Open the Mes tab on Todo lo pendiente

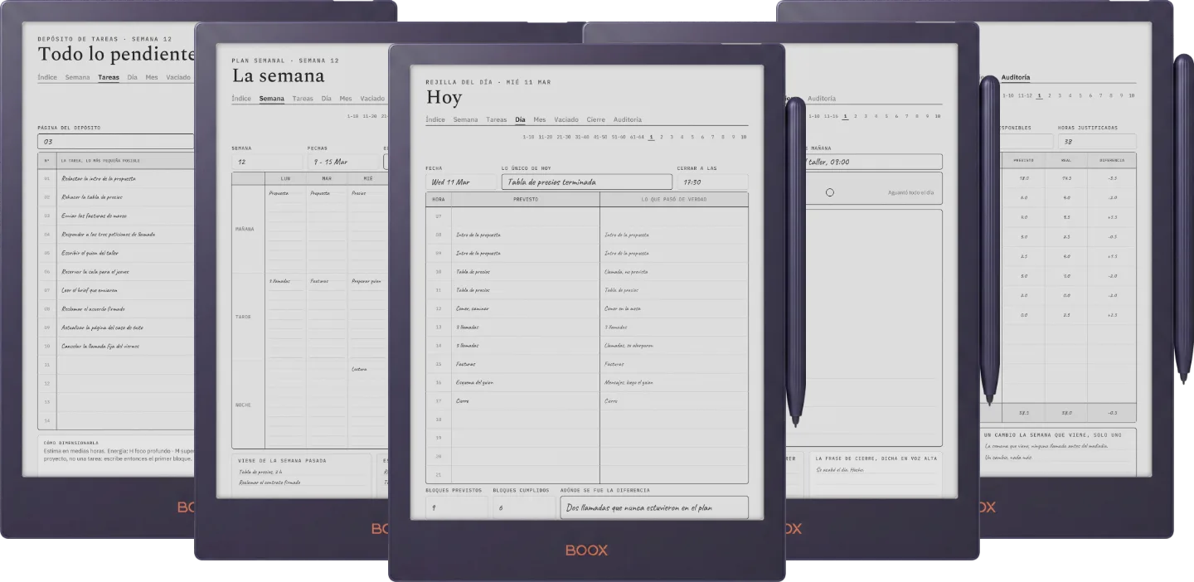pyautogui.click(x=152, y=77)
